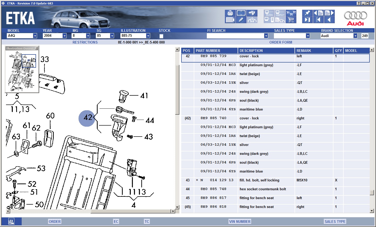Open the YEAR dropdown showing 2004
The image size is (376, 227).
tap(64, 36)
